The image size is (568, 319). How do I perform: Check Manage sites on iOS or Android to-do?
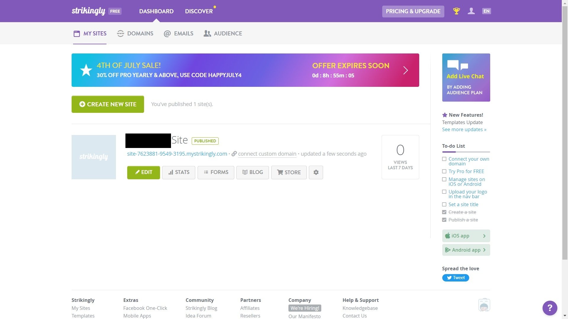tap(444, 179)
